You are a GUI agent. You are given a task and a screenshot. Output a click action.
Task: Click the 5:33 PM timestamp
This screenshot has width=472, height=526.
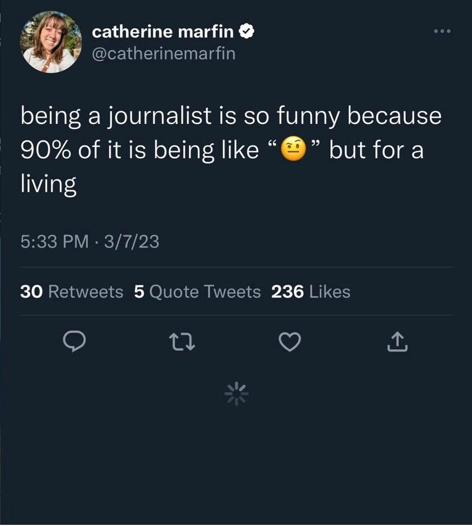[x=55, y=242]
